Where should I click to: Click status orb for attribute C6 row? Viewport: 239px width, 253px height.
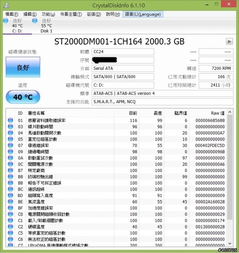click(10, 239)
